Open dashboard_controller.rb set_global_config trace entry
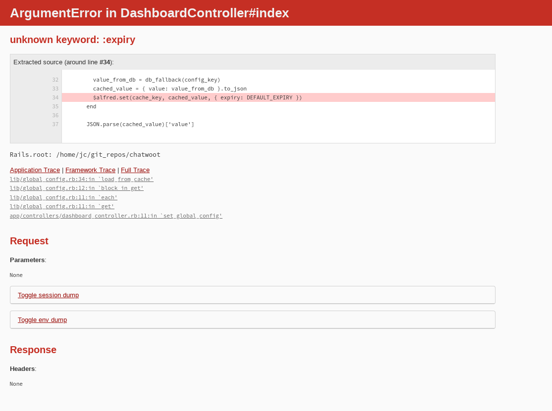552x411 pixels. click(x=116, y=216)
